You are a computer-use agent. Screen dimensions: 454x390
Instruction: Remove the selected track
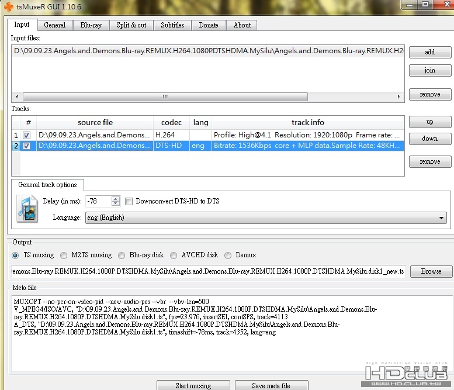[x=430, y=162]
